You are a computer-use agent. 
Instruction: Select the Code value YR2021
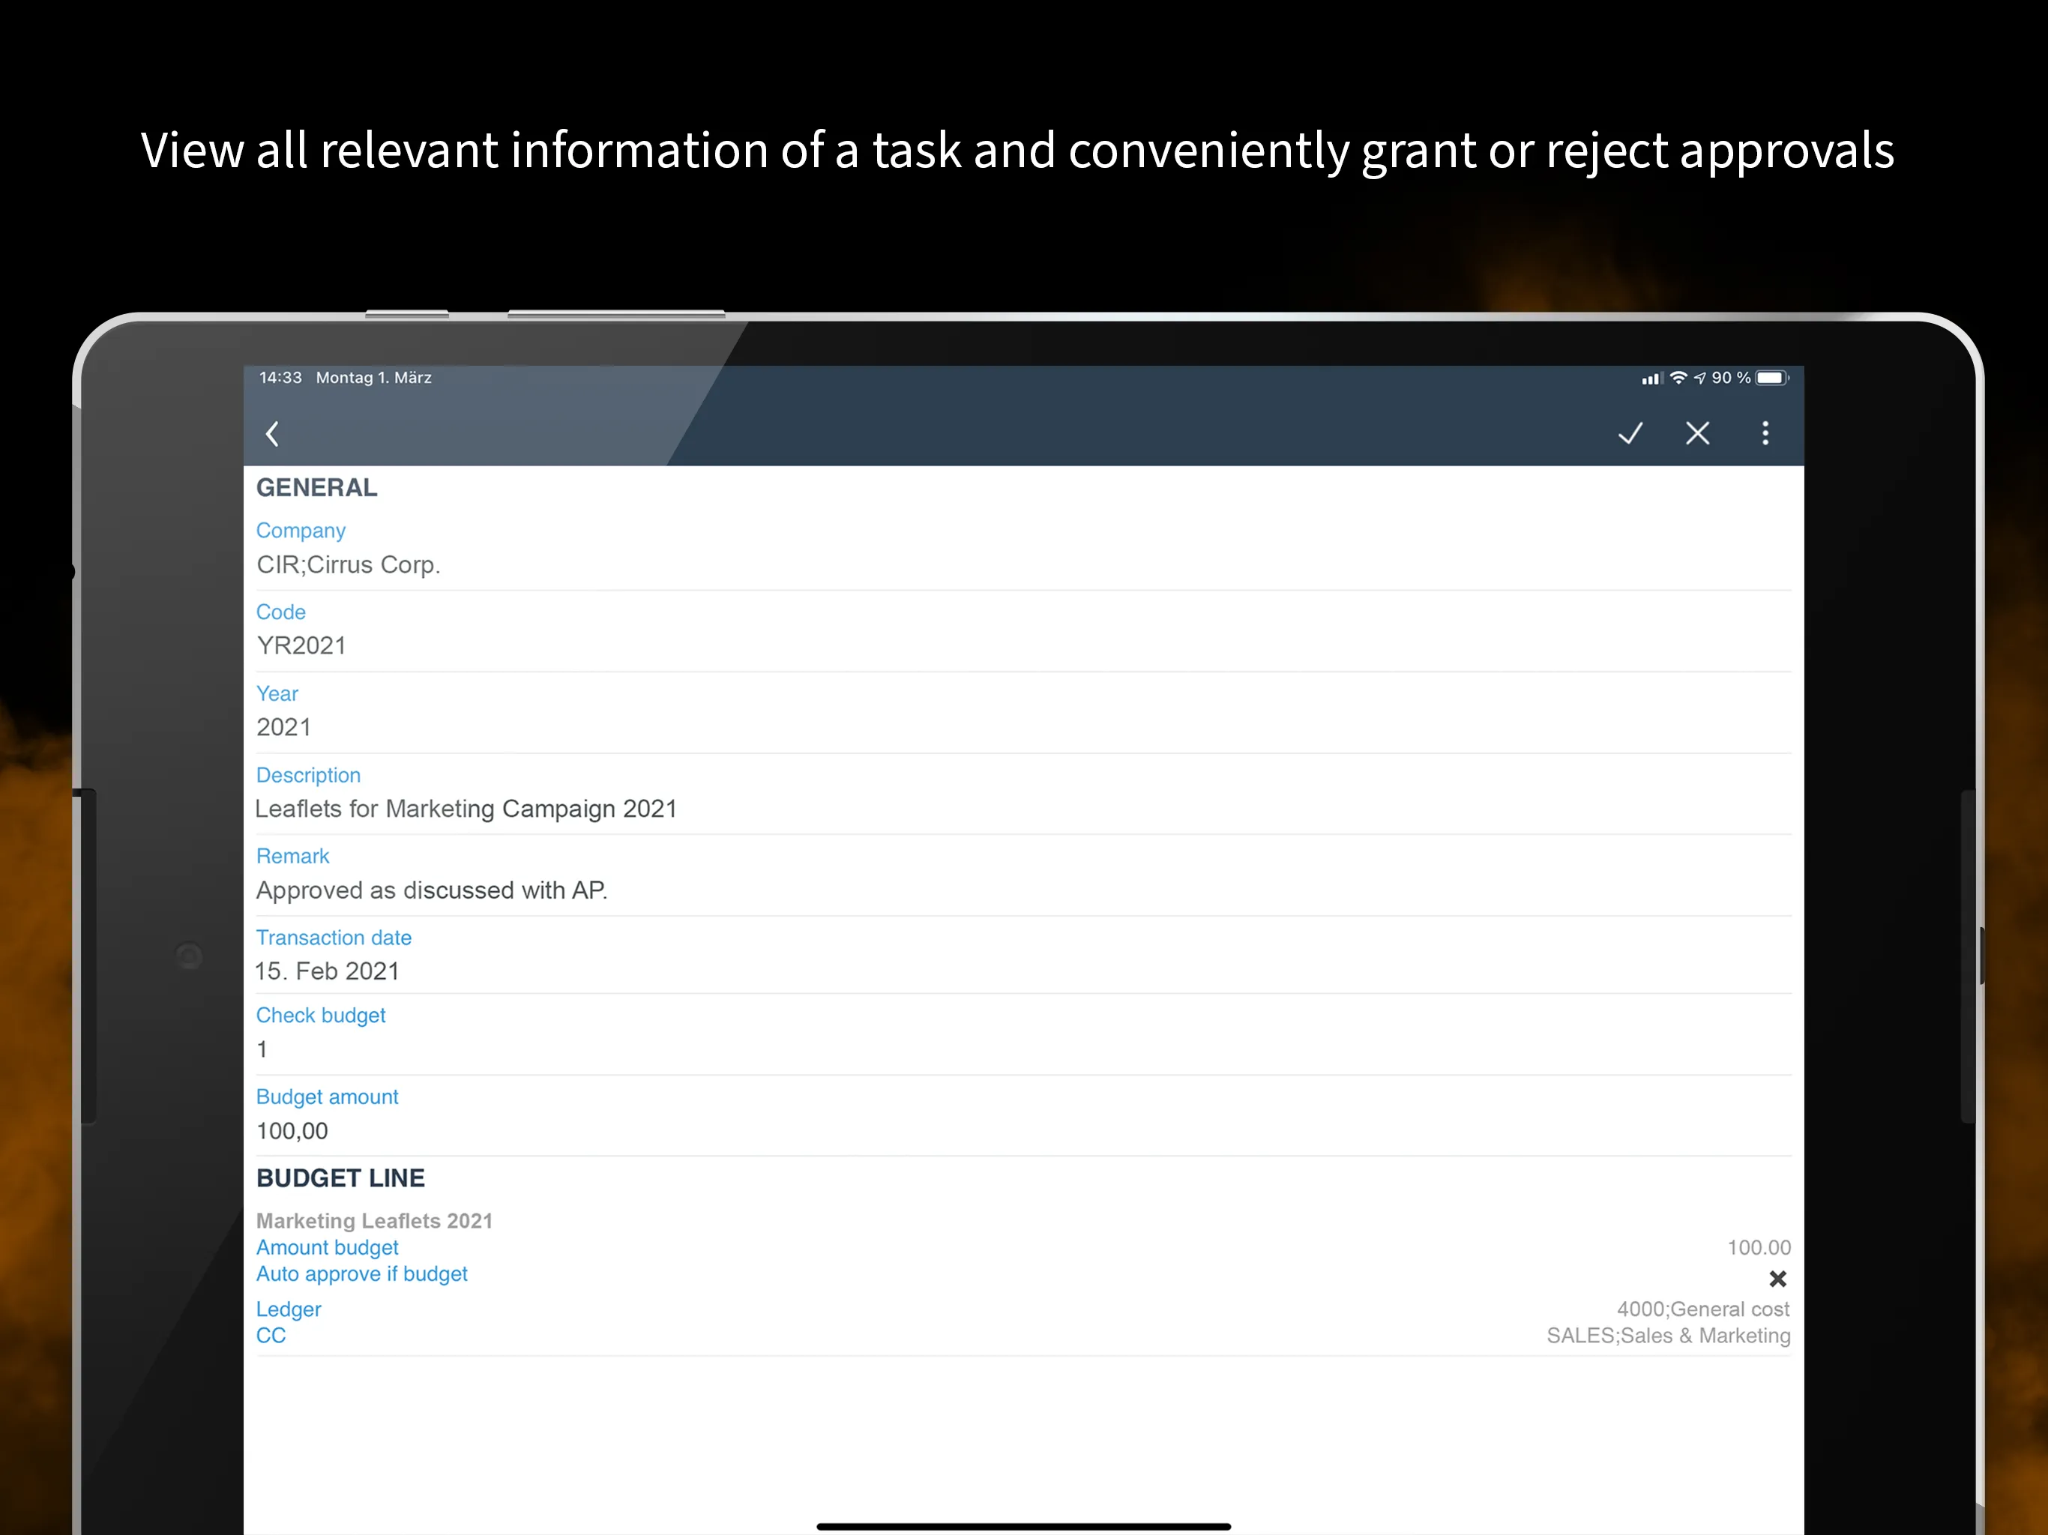pos(301,645)
